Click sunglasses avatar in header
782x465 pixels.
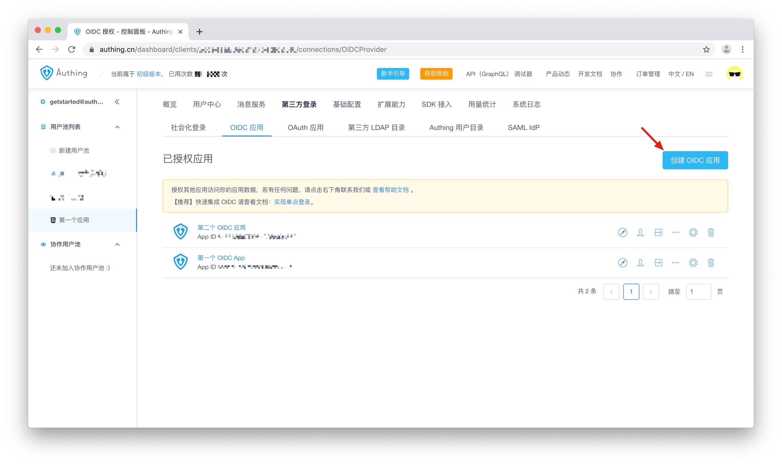734,74
